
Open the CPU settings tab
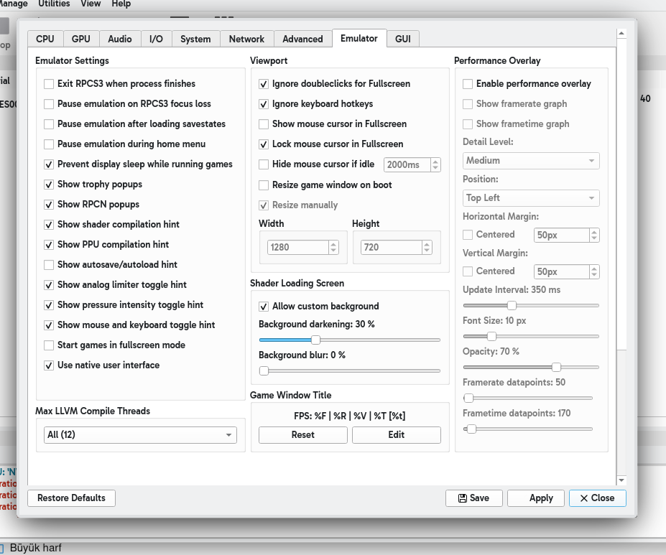[45, 39]
